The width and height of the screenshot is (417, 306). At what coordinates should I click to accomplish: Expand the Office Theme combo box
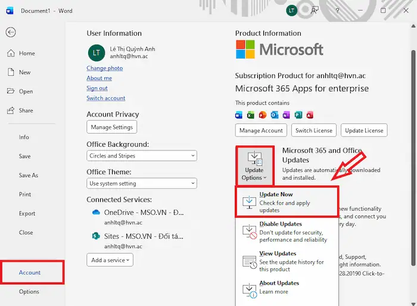click(141, 184)
